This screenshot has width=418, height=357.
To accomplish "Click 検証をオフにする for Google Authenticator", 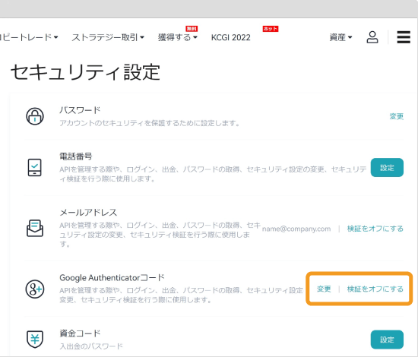I will (375, 289).
